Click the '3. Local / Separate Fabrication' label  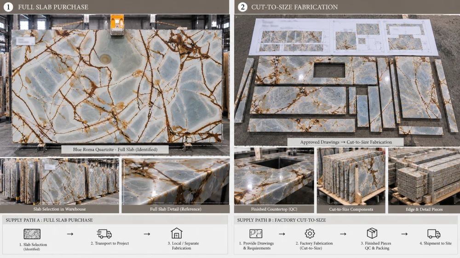click(183, 246)
